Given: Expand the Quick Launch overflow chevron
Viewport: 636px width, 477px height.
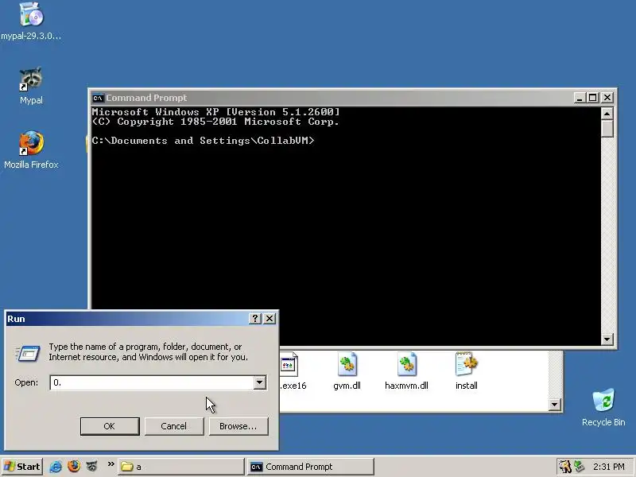Looking at the screenshot, I should click(x=111, y=464).
